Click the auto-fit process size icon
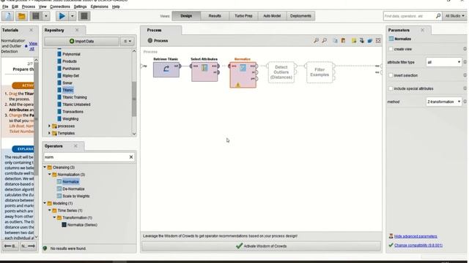The image size is (469, 263). pyautogui.click(x=378, y=41)
